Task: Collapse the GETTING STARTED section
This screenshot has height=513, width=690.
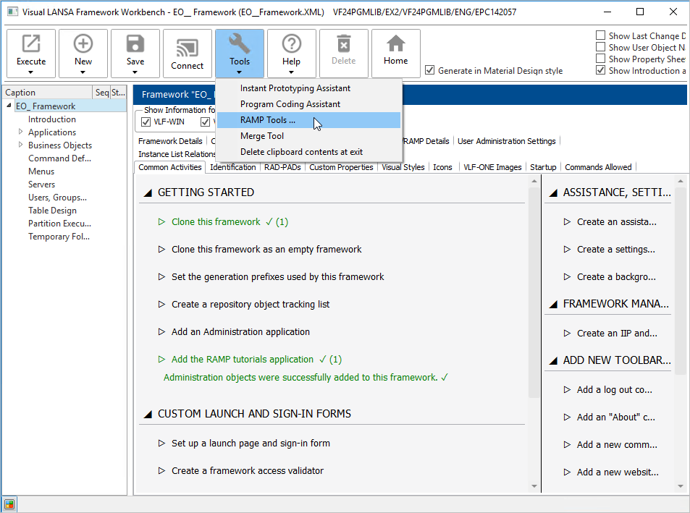Action: pos(148,192)
